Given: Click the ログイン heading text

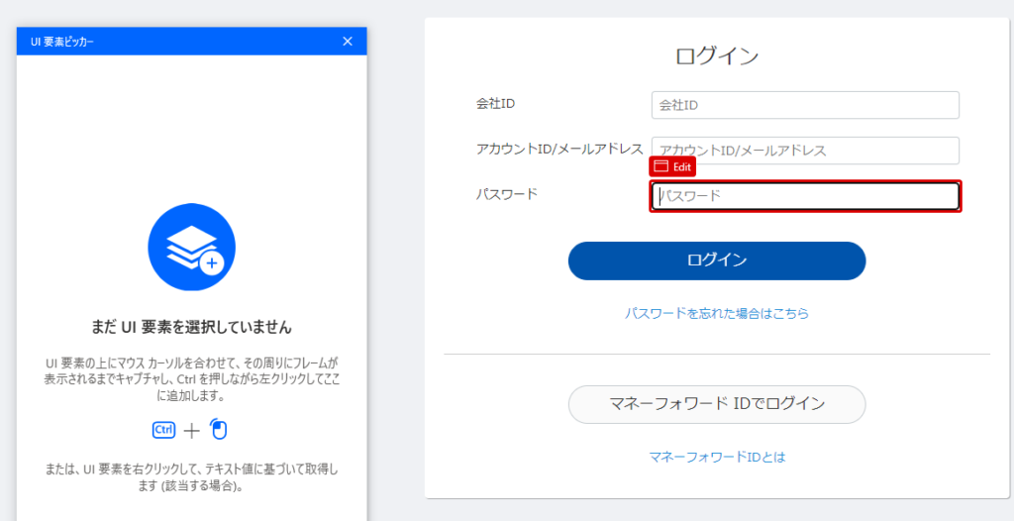Looking at the screenshot, I should point(717,56).
